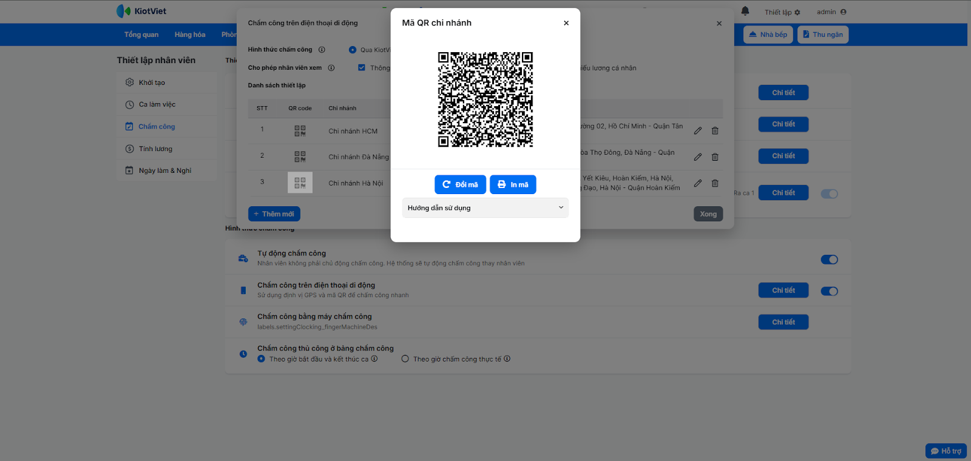Toggle the Thông checkbox for Cho phép nhân viên xem
971x461 pixels.
tap(362, 68)
